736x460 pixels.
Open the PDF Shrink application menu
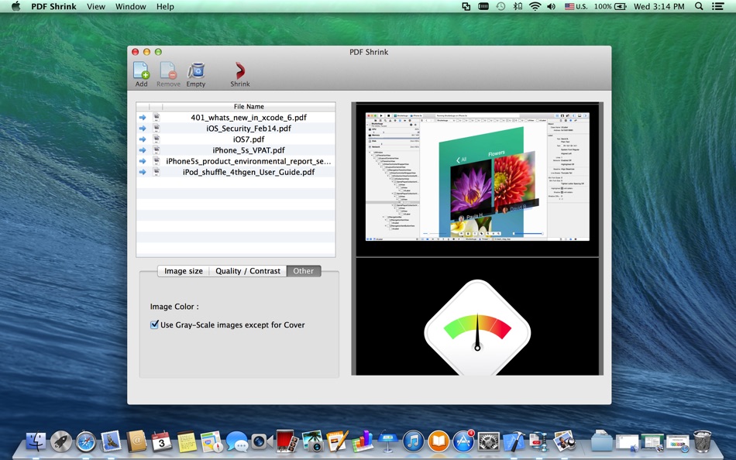[x=53, y=6]
